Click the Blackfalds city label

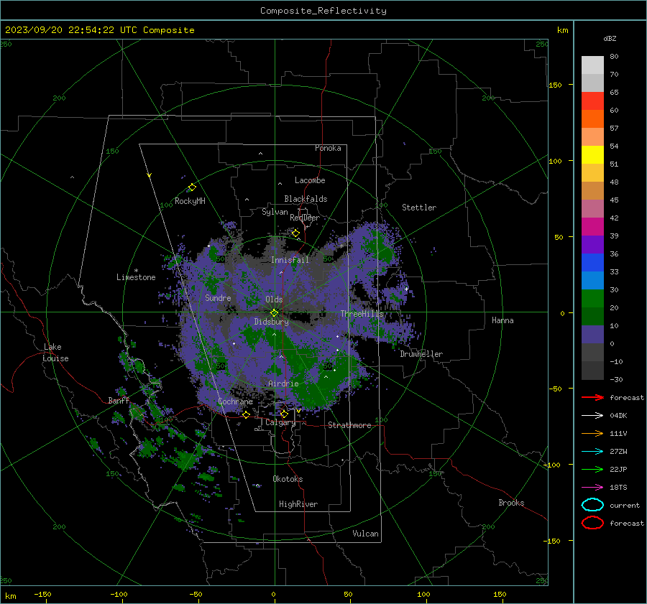pyautogui.click(x=306, y=199)
